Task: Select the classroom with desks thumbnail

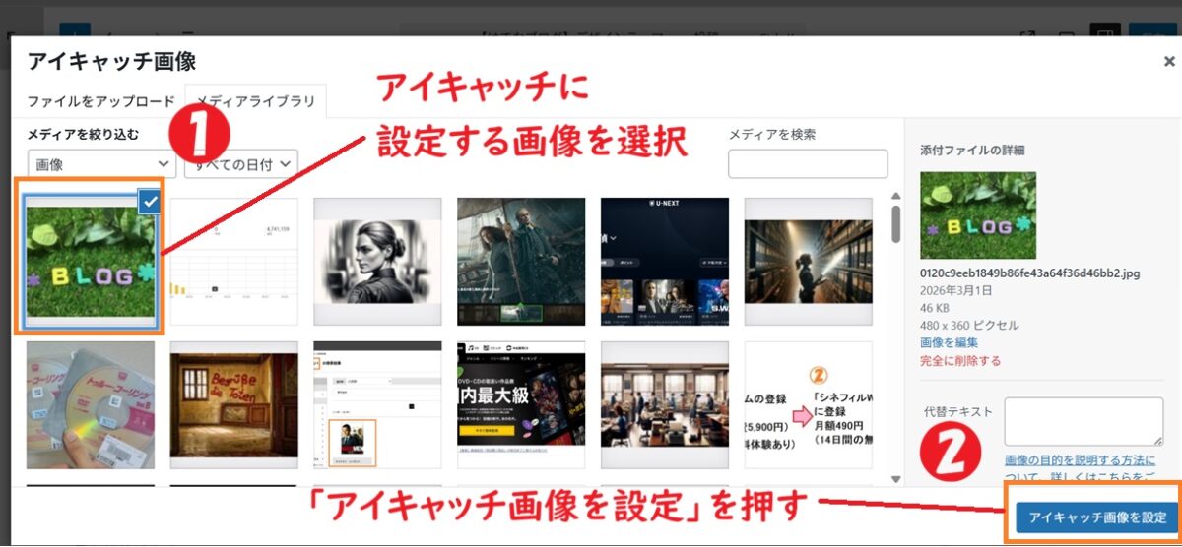Action: pyautogui.click(x=665, y=404)
